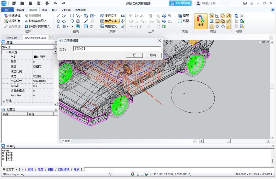Click the 属性定义 attribute definition tool
The image size is (276, 179).
click(x=109, y=26)
